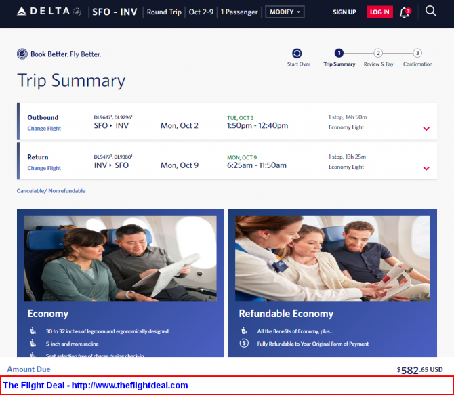
Task: Click the Oct 2-9 dates in header
Action: click(201, 12)
